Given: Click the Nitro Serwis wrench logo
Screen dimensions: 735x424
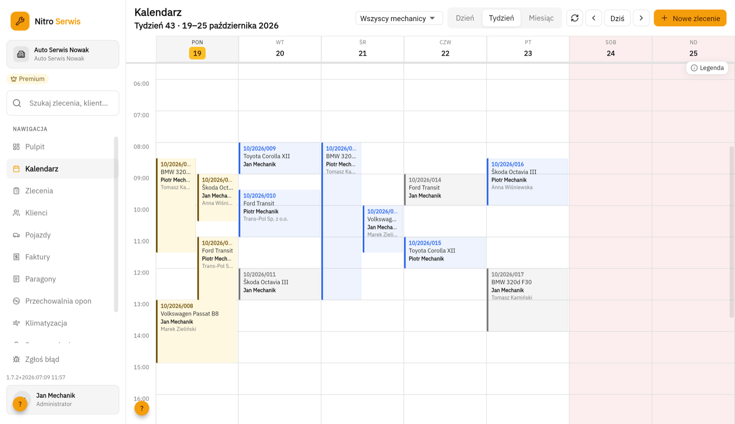Looking at the screenshot, I should [20, 21].
